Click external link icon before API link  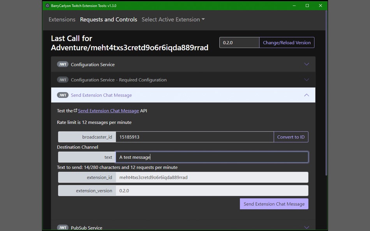75,110
